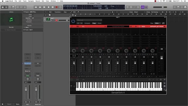Rewind the transport
188x106 pixels.
coord(36,7)
